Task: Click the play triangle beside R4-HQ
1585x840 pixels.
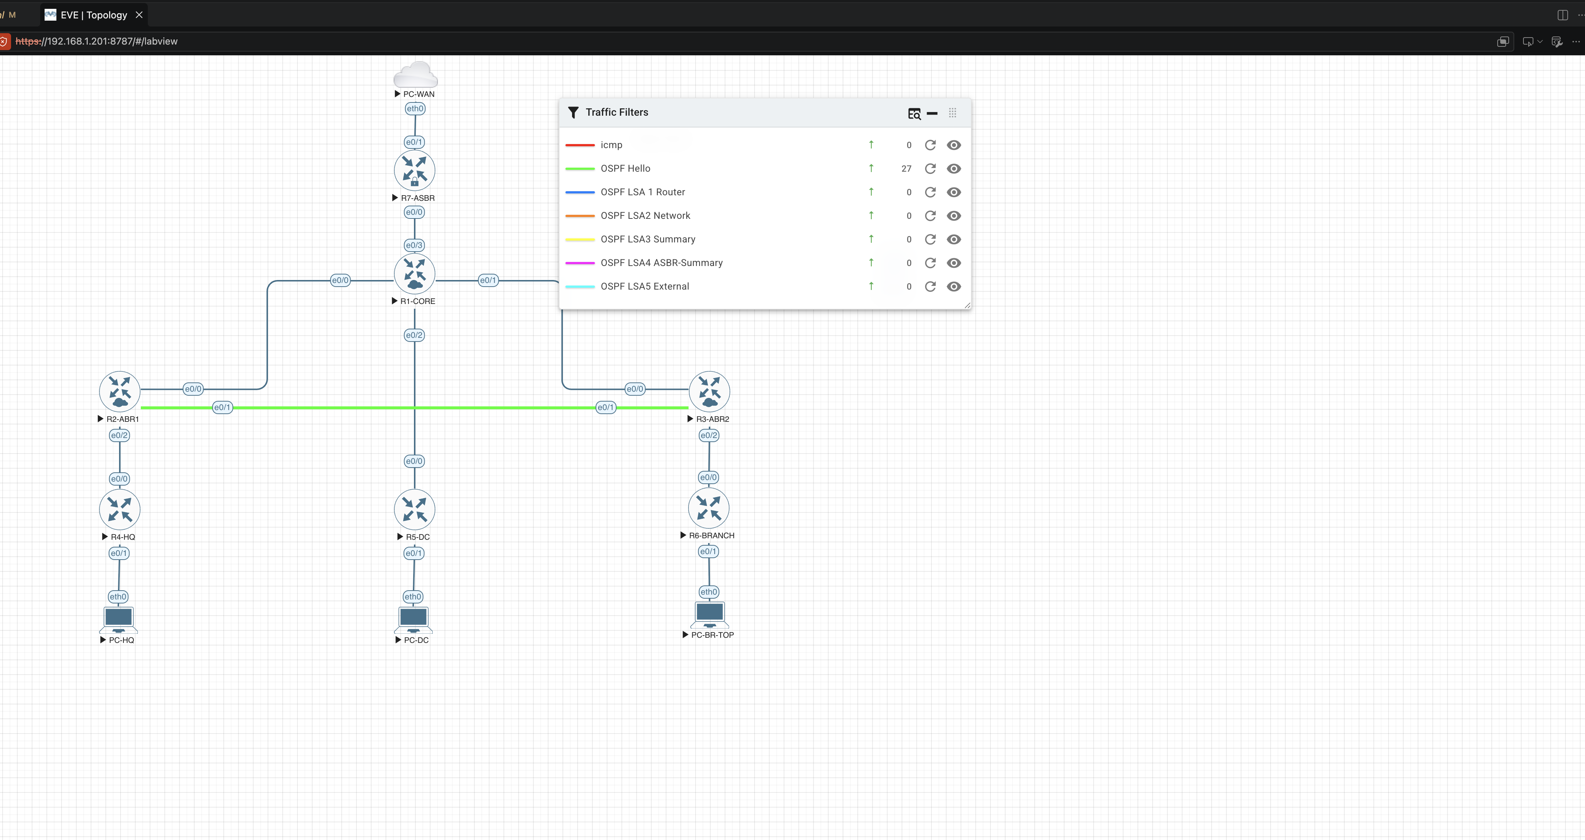Action: point(105,537)
